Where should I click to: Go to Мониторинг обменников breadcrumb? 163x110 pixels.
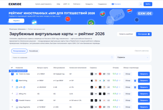[17, 29]
